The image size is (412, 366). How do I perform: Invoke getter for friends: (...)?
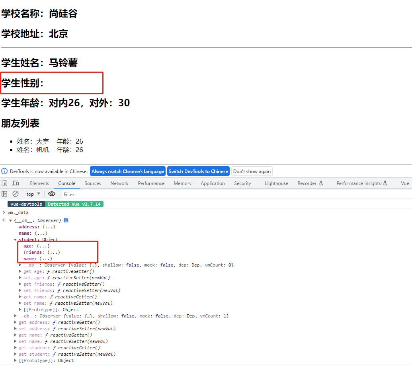54,252
